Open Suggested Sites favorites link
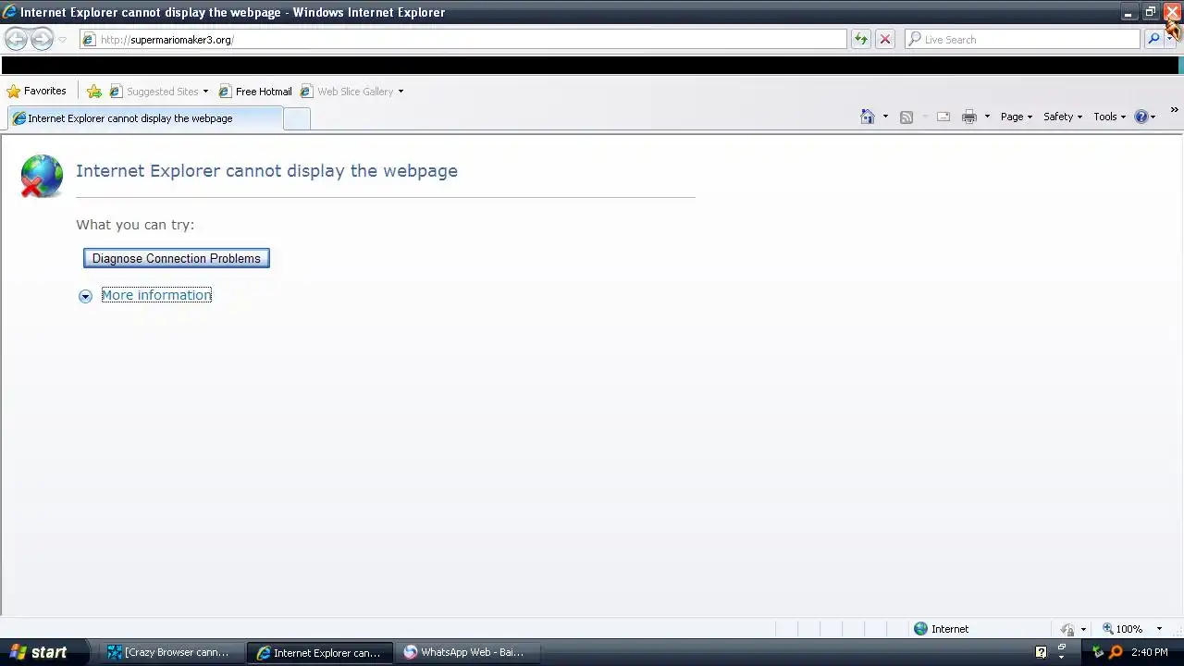Image resolution: width=1184 pixels, height=666 pixels. (x=154, y=91)
